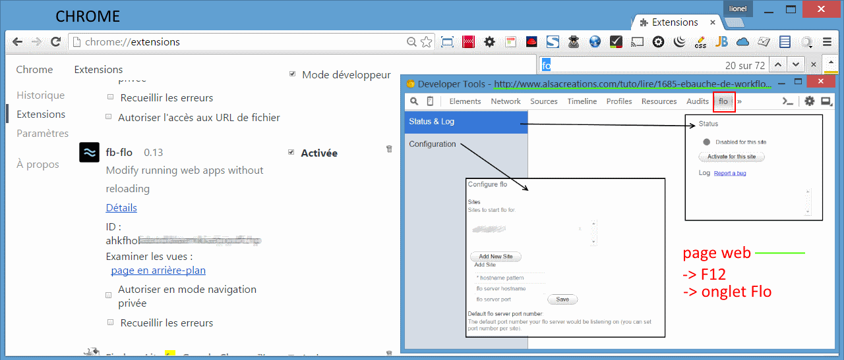The image size is (844, 360).
Task: Click the zoom magnifier in the address bar
Action: pyautogui.click(x=412, y=42)
